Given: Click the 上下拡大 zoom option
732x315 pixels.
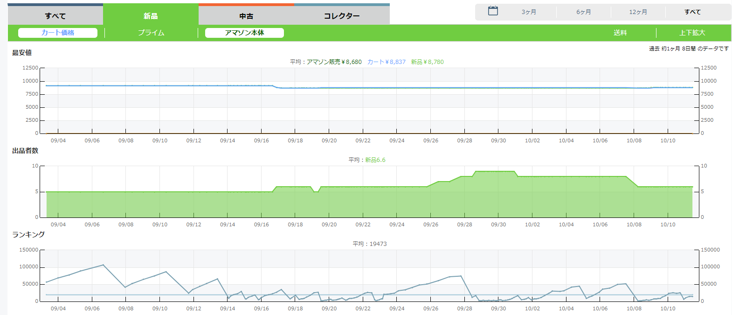Looking at the screenshot, I should coord(692,33).
